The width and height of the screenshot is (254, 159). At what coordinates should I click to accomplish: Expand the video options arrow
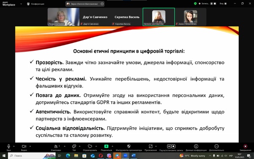[x=30, y=146]
